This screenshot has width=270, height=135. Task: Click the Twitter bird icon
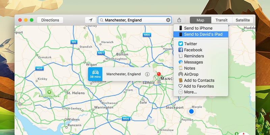(181, 44)
